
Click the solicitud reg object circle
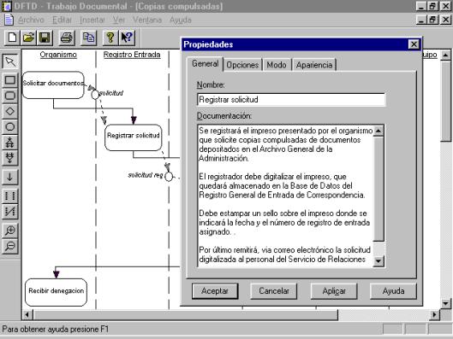click(169, 176)
